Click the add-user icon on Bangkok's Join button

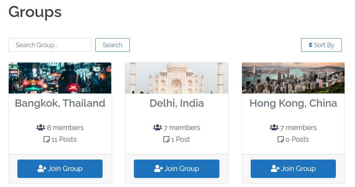point(42,169)
